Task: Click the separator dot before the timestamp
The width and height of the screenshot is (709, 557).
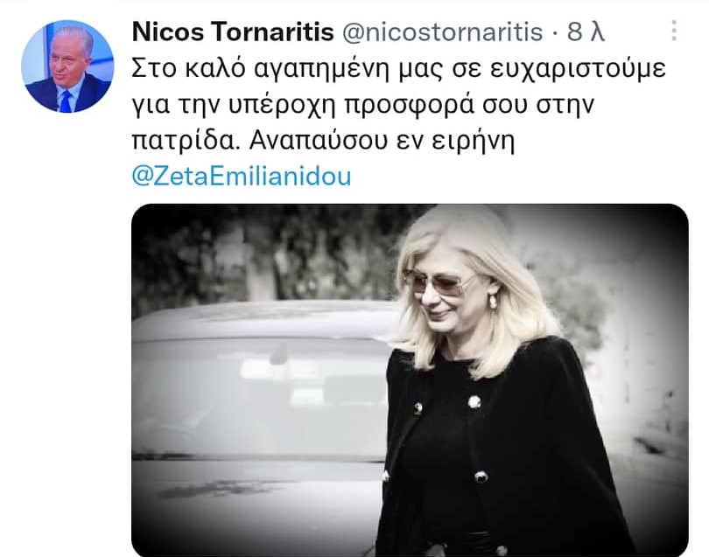Action: click(555, 32)
